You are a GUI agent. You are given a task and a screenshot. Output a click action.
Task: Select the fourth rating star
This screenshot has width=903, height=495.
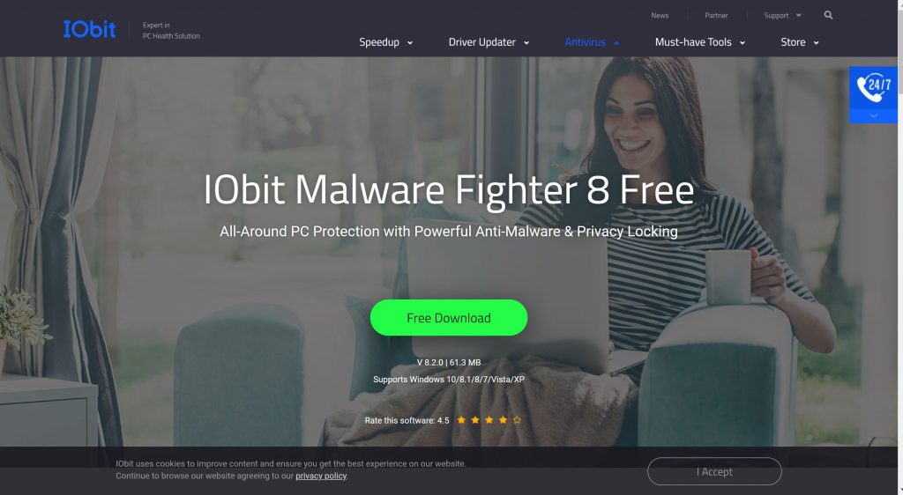tap(503, 420)
